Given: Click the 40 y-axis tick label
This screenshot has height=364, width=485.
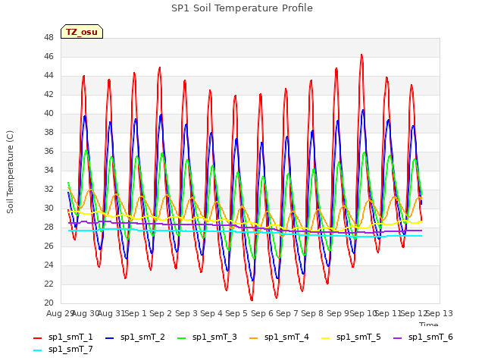Looking at the screenshot, I should click(48, 113).
